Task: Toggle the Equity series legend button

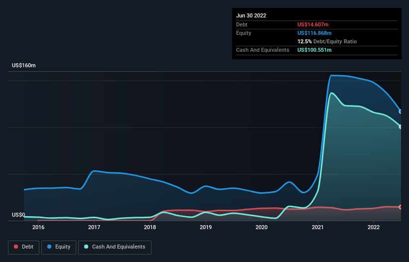Action: 59,247
